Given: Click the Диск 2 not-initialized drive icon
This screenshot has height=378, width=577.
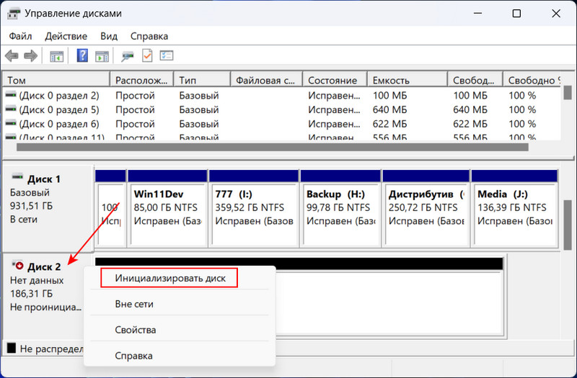Looking at the screenshot, I should [17, 264].
